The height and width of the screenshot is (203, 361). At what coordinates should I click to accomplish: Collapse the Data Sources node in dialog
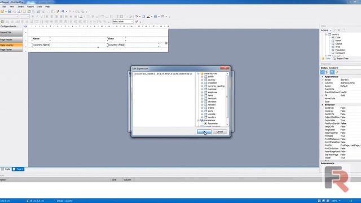(198, 74)
